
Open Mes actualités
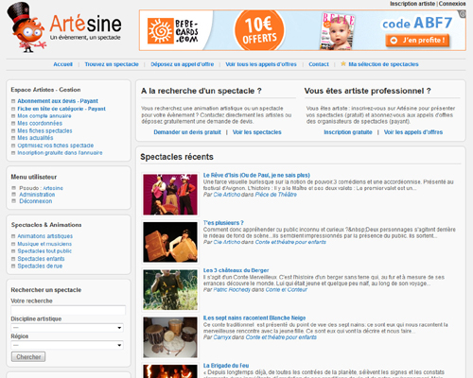[x=35, y=138]
